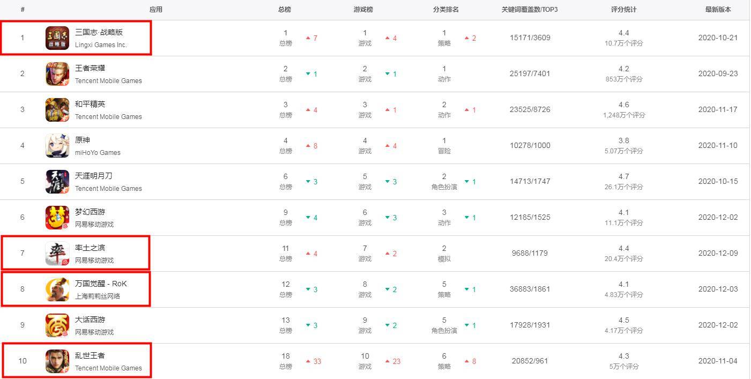Open the 天涯明月刀 app icon
Screen dimensions: 751x379
pos(57,182)
